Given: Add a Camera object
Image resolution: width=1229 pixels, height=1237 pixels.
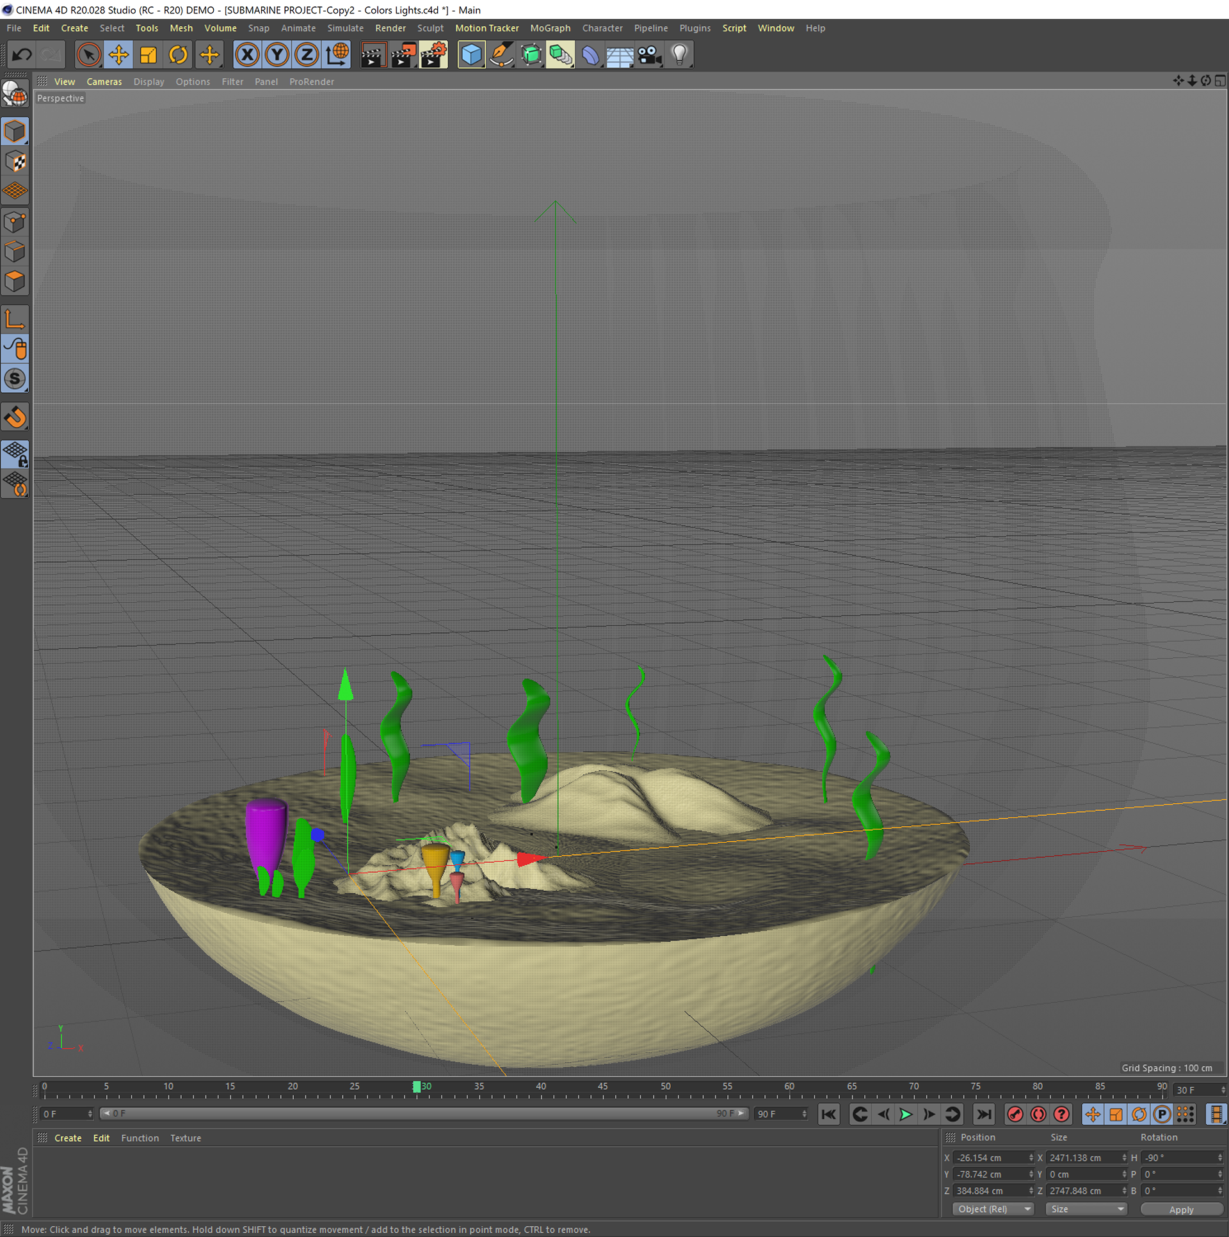Looking at the screenshot, I should (x=650, y=55).
